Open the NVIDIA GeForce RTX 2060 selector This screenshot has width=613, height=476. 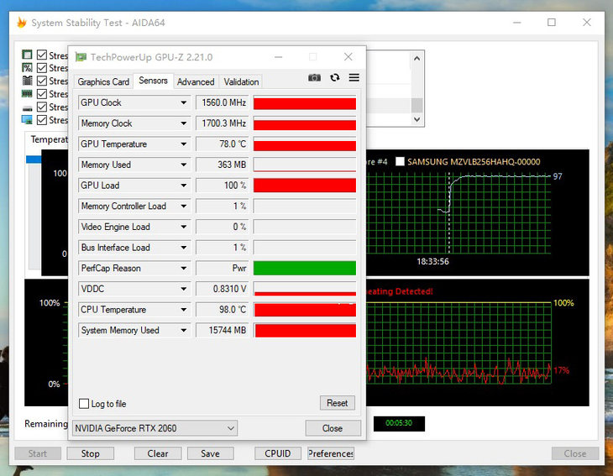click(x=155, y=428)
